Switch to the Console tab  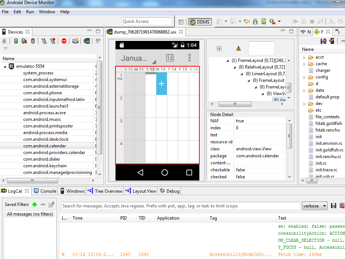tap(45, 191)
